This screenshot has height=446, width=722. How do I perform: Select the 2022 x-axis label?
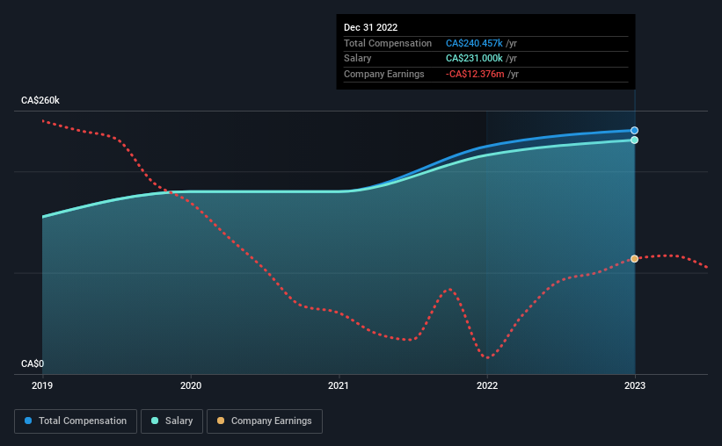487,385
